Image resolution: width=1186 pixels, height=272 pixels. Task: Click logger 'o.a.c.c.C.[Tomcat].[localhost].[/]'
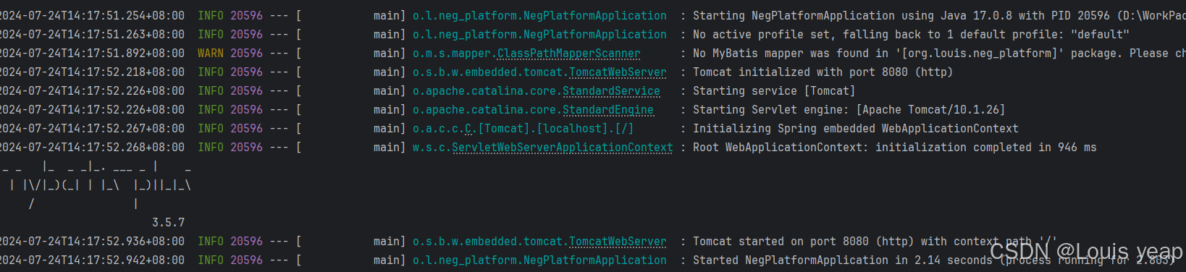click(x=523, y=129)
